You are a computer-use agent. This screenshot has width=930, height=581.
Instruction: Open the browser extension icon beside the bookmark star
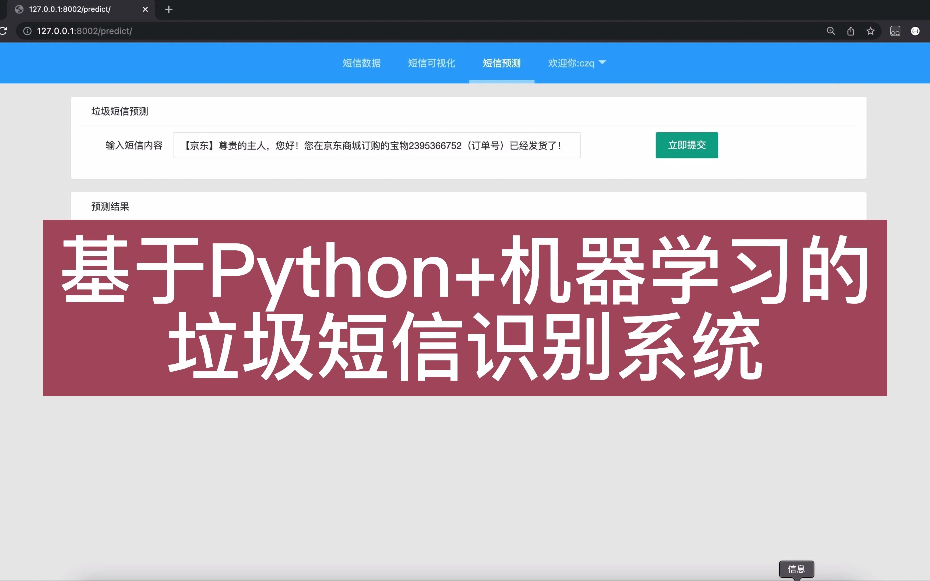point(895,31)
